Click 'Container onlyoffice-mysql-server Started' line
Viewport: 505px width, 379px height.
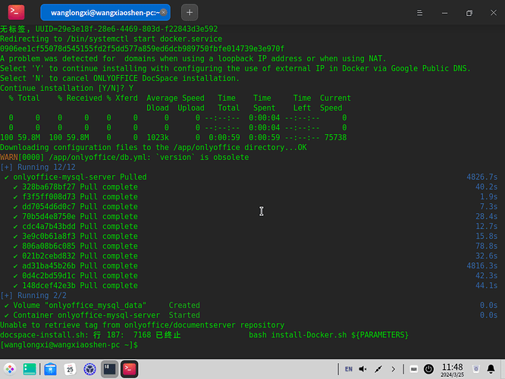pyautogui.click(x=102, y=315)
